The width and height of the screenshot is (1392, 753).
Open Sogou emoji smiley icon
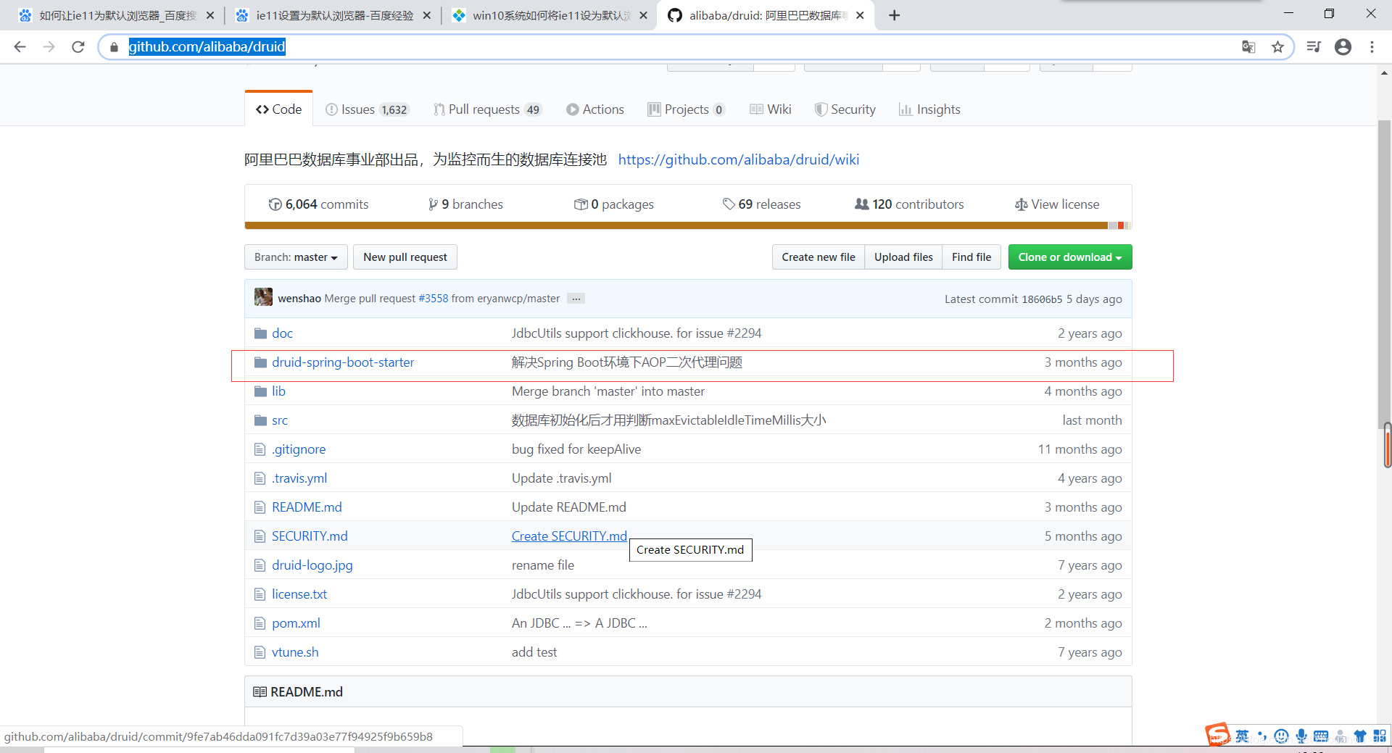1281,736
